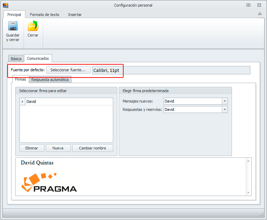Click the signature preview scroll down arrow
Screen dimensions: 267x220
pyautogui.click(x=249, y=193)
